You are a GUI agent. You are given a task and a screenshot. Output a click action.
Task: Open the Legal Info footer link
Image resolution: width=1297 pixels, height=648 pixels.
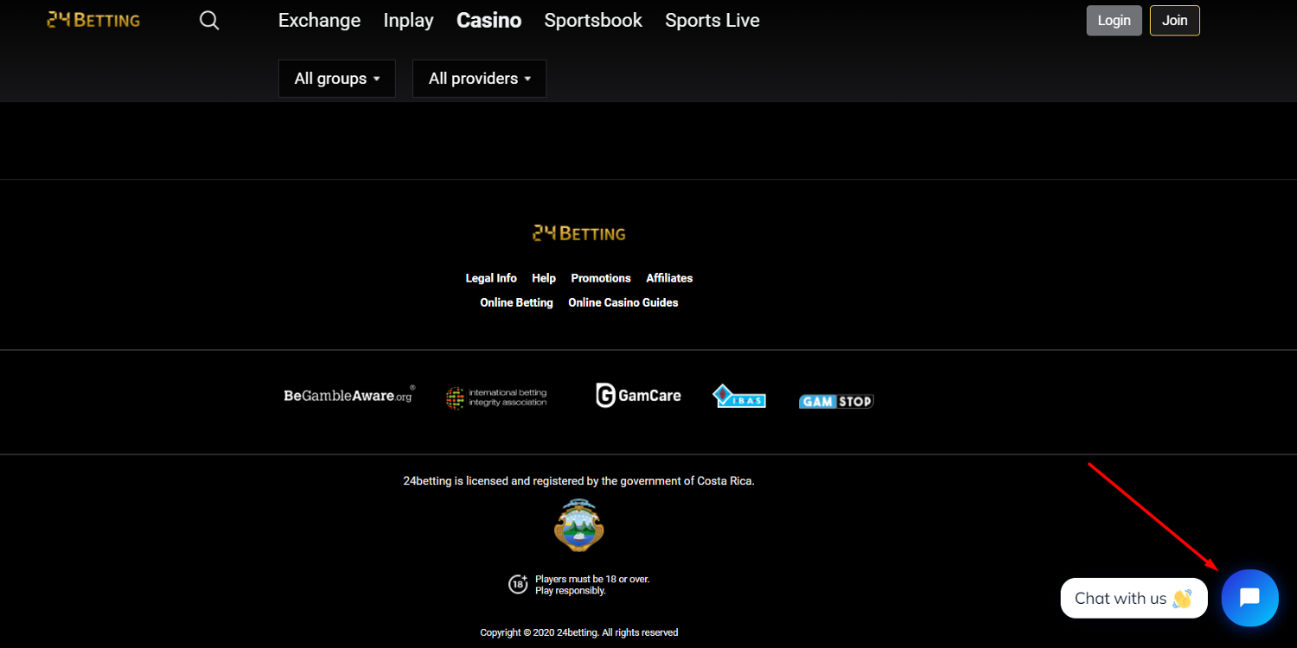(x=491, y=278)
